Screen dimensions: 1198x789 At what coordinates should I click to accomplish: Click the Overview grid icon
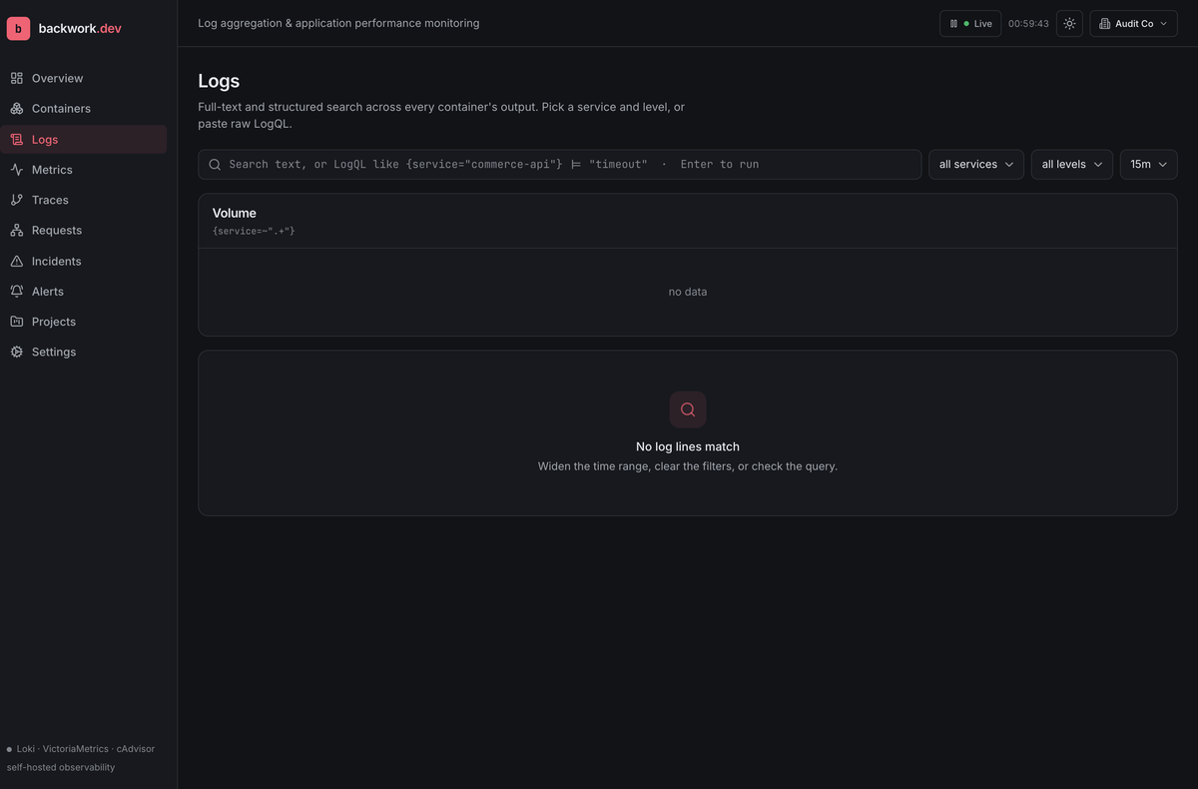pyautogui.click(x=17, y=78)
